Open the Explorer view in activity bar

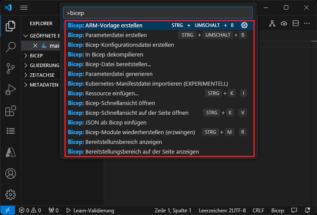(11, 26)
